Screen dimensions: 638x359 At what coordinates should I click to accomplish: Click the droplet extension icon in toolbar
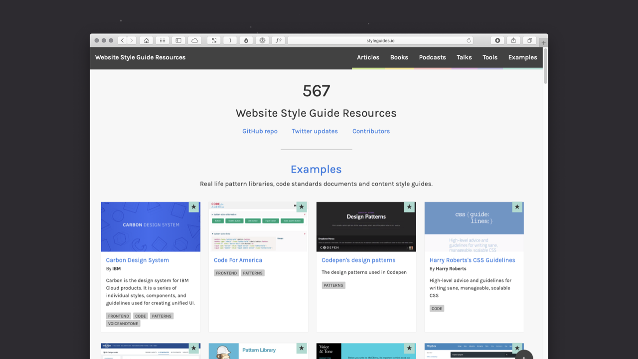click(246, 40)
